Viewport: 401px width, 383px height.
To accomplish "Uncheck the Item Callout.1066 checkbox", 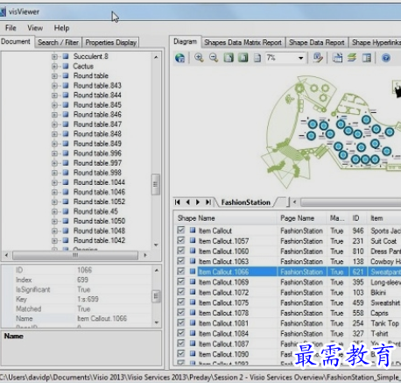I will (x=181, y=271).
